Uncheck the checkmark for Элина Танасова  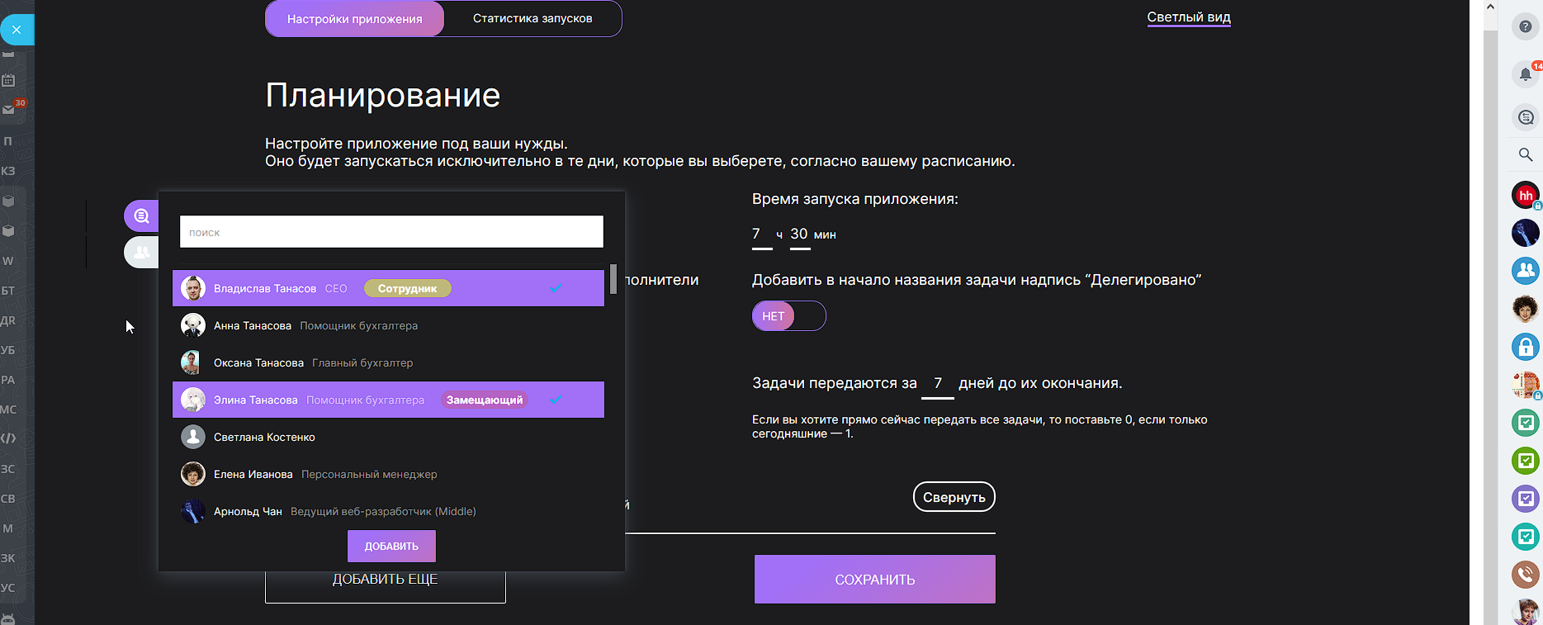pos(556,400)
